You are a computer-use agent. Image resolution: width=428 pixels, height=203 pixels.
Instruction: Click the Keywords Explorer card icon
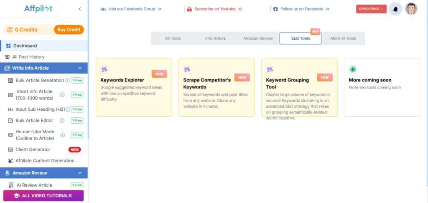click(104, 70)
